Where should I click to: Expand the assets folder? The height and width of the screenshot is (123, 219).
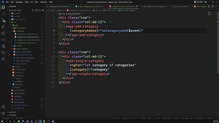pyautogui.click(x=17, y=67)
